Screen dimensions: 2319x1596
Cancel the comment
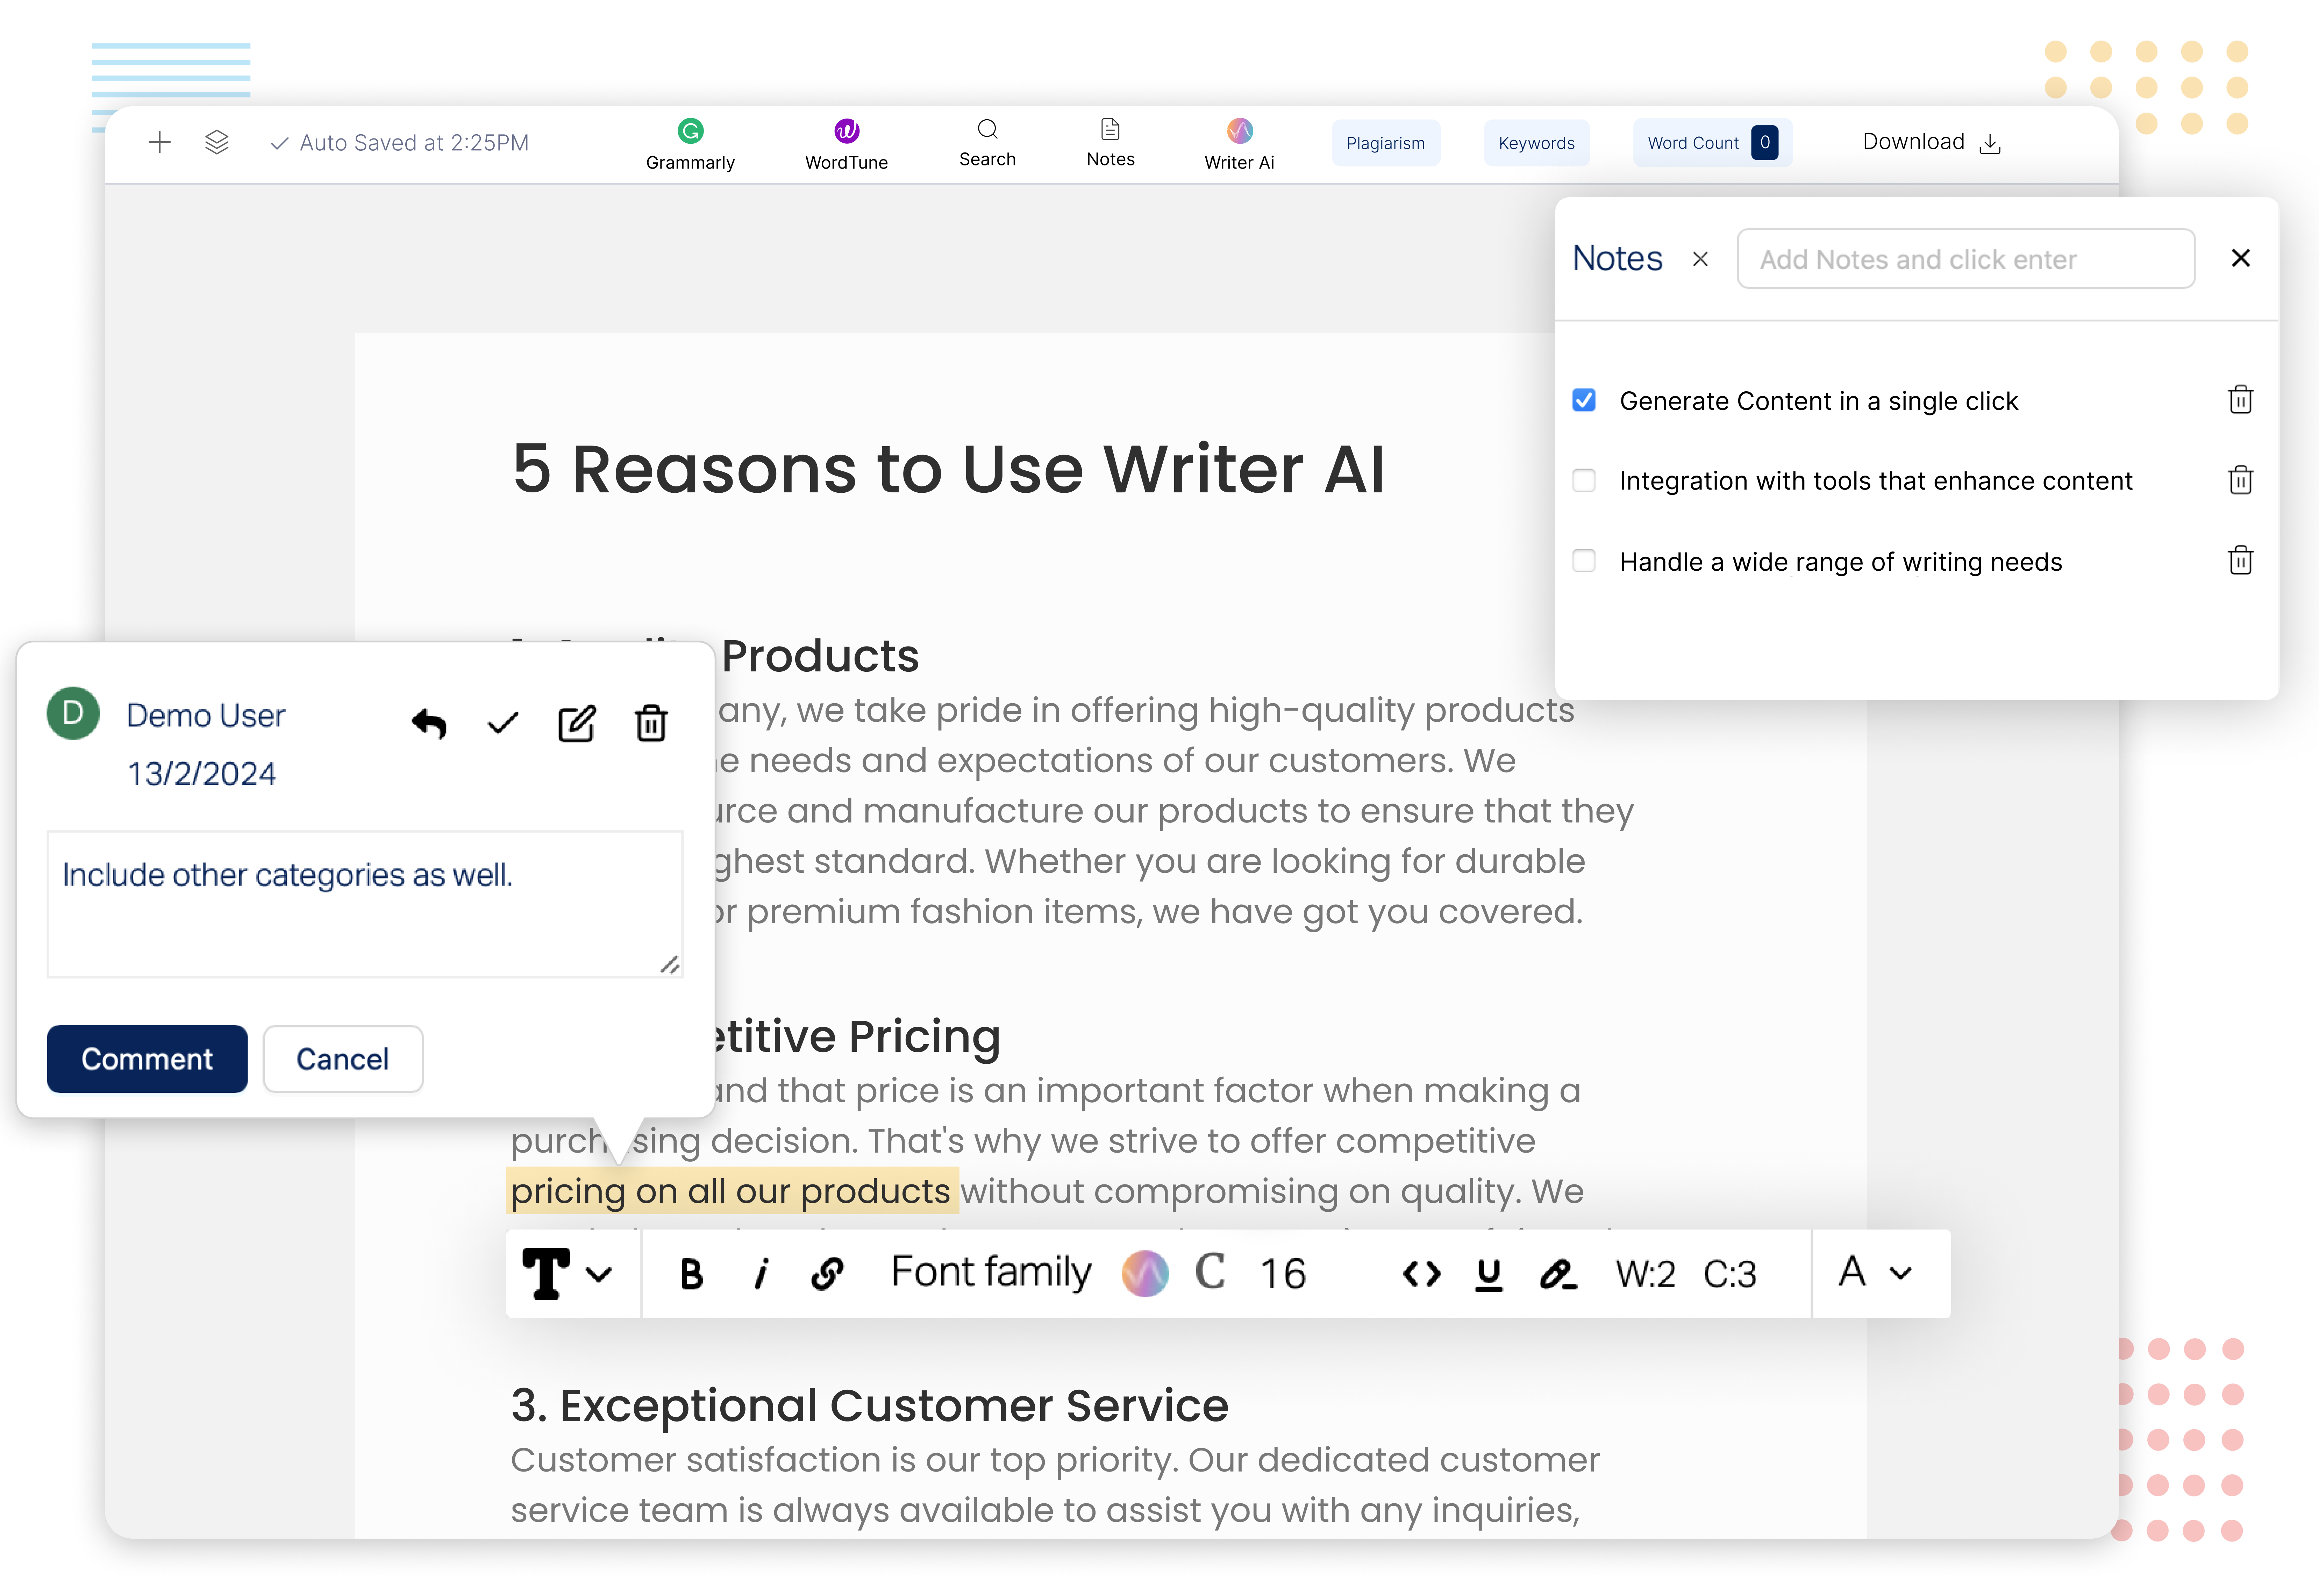pos(343,1059)
